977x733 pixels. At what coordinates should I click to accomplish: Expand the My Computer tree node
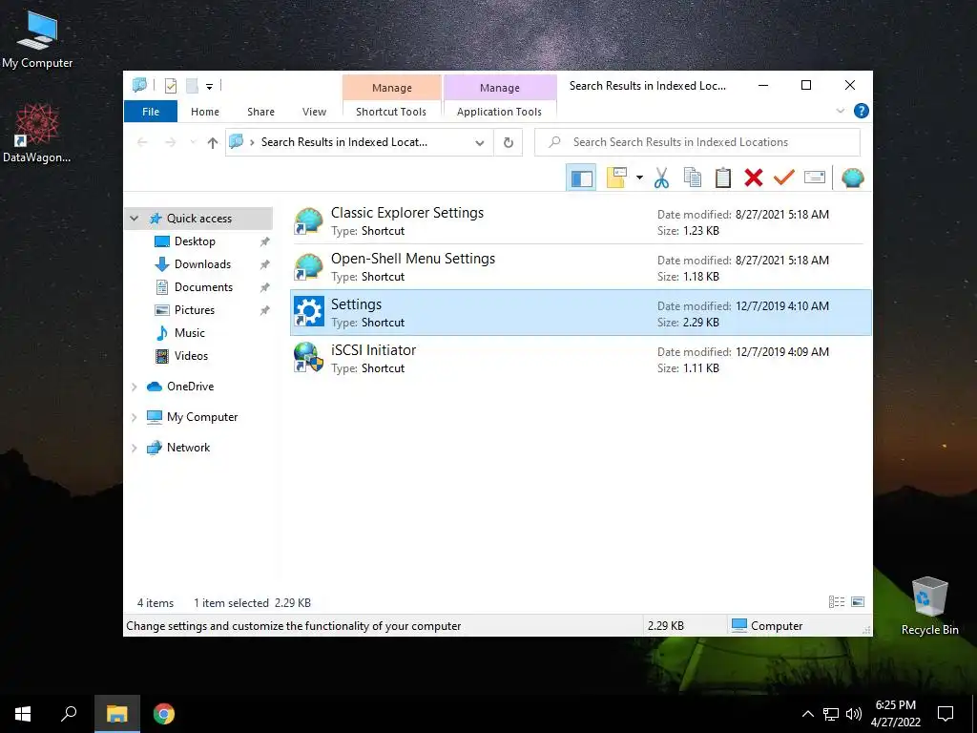click(134, 417)
